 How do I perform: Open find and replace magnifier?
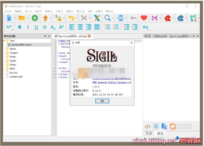[107, 18]
